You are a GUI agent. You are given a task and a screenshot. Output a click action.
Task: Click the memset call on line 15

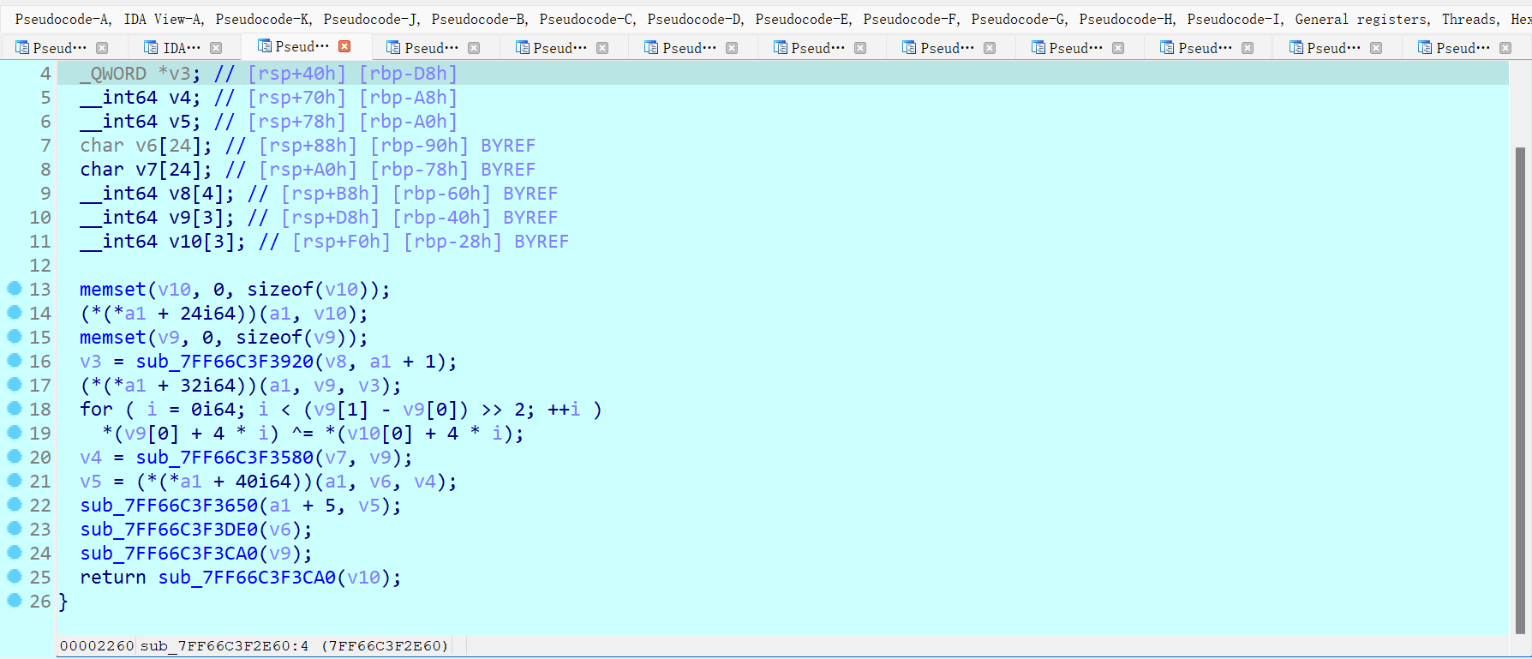113,338
